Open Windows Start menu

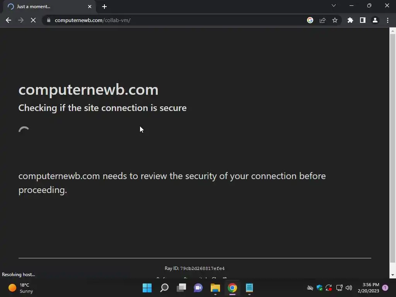pos(147,288)
